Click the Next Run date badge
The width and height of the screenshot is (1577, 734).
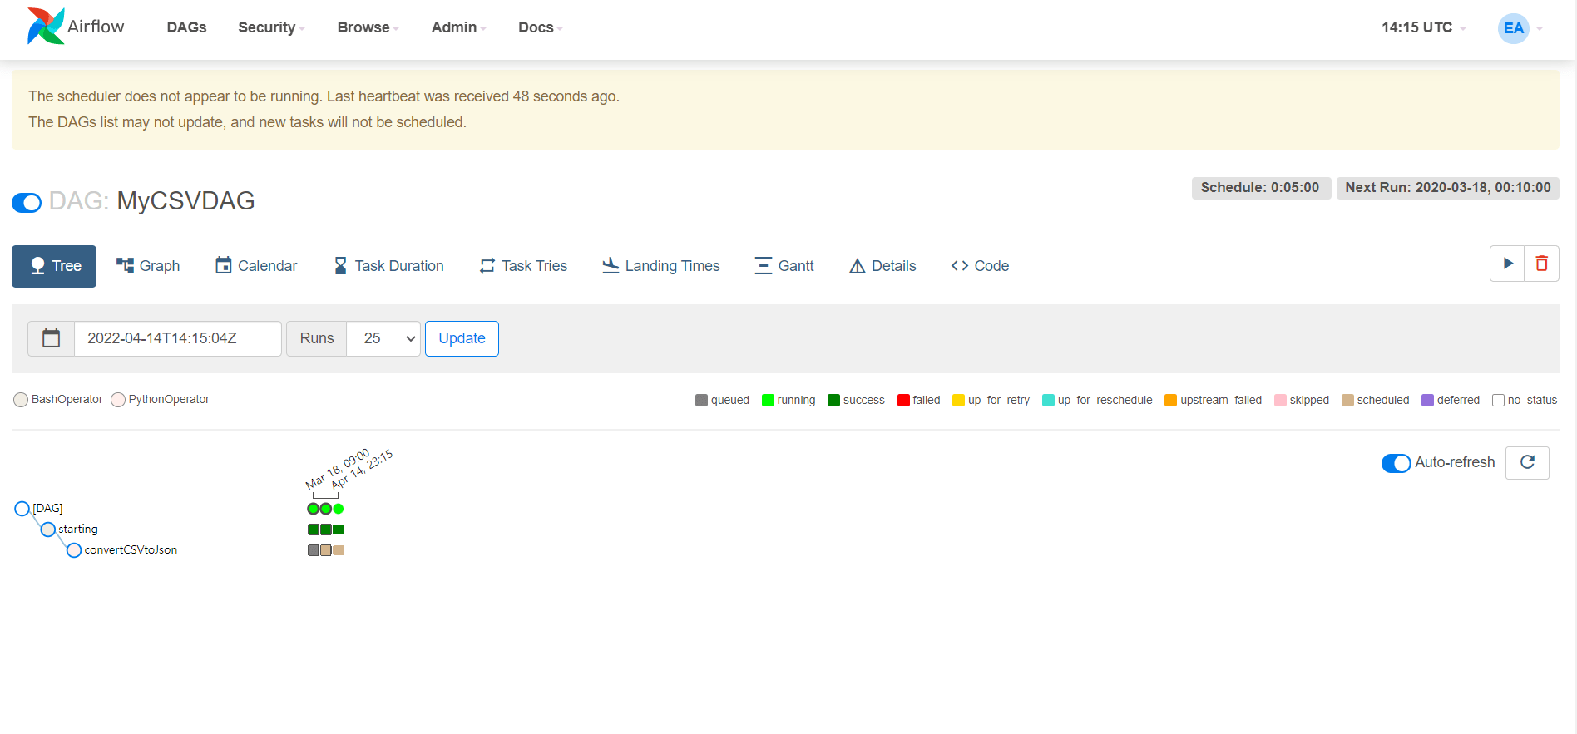(x=1448, y=188)
